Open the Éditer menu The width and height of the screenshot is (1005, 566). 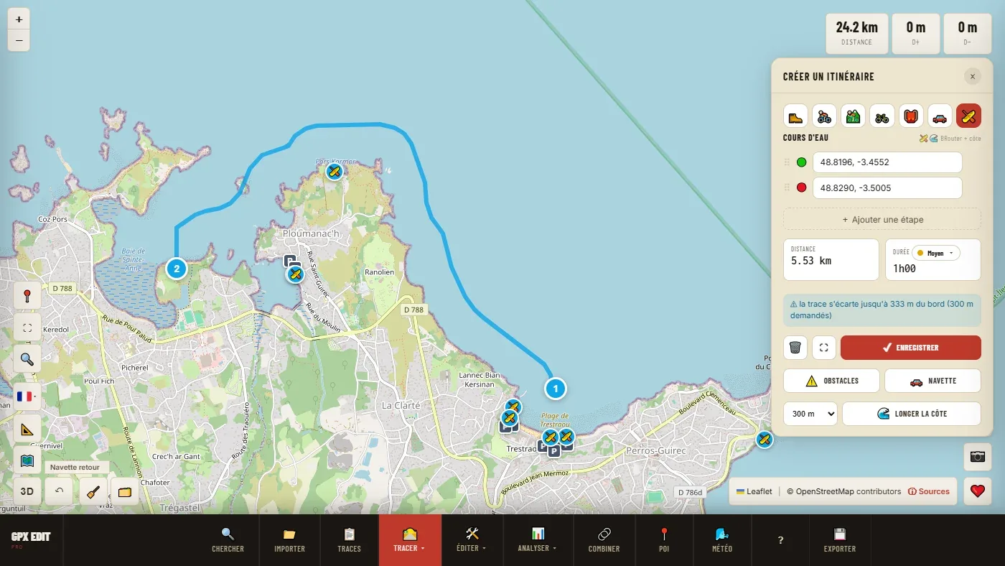pyautogui.click(x=472, y=540)
